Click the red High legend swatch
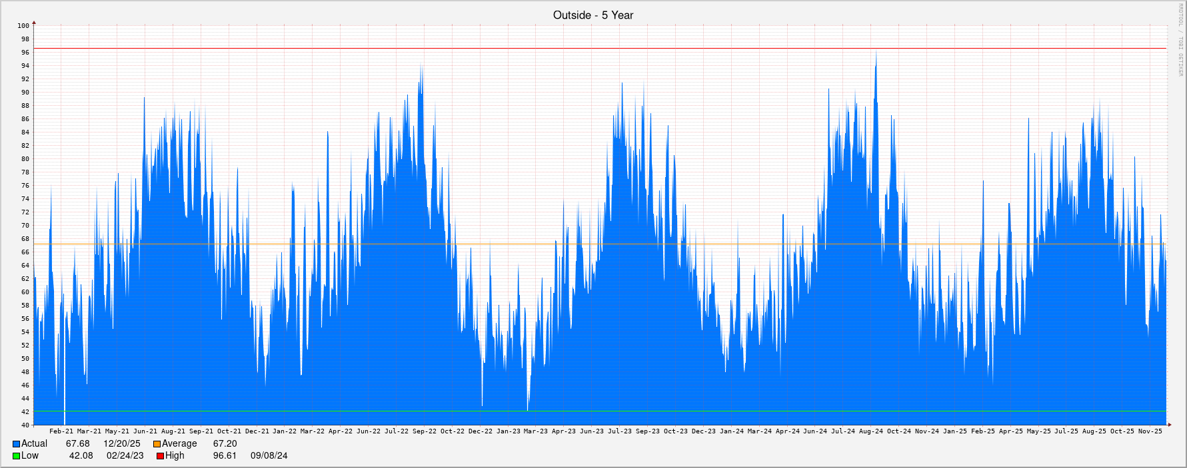The image size is (1187, 468). [160, 456]
